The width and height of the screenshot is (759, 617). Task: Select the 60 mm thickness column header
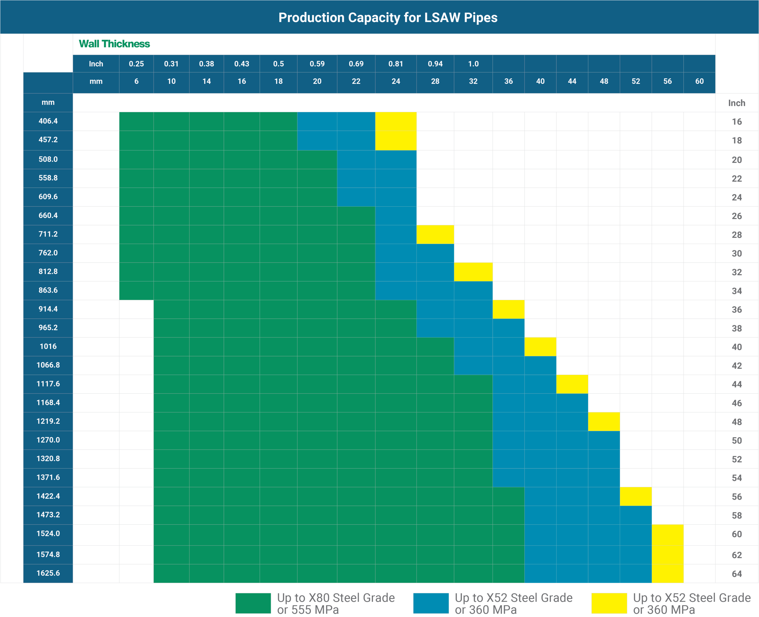coord(699,81)
